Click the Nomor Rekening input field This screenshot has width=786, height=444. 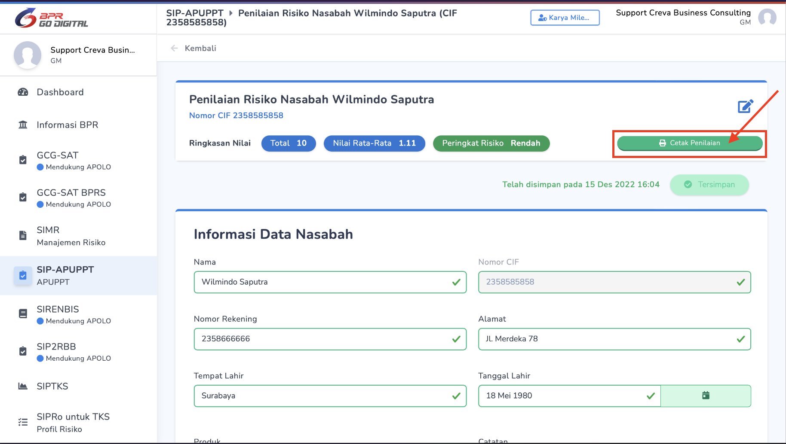point(330,339)
